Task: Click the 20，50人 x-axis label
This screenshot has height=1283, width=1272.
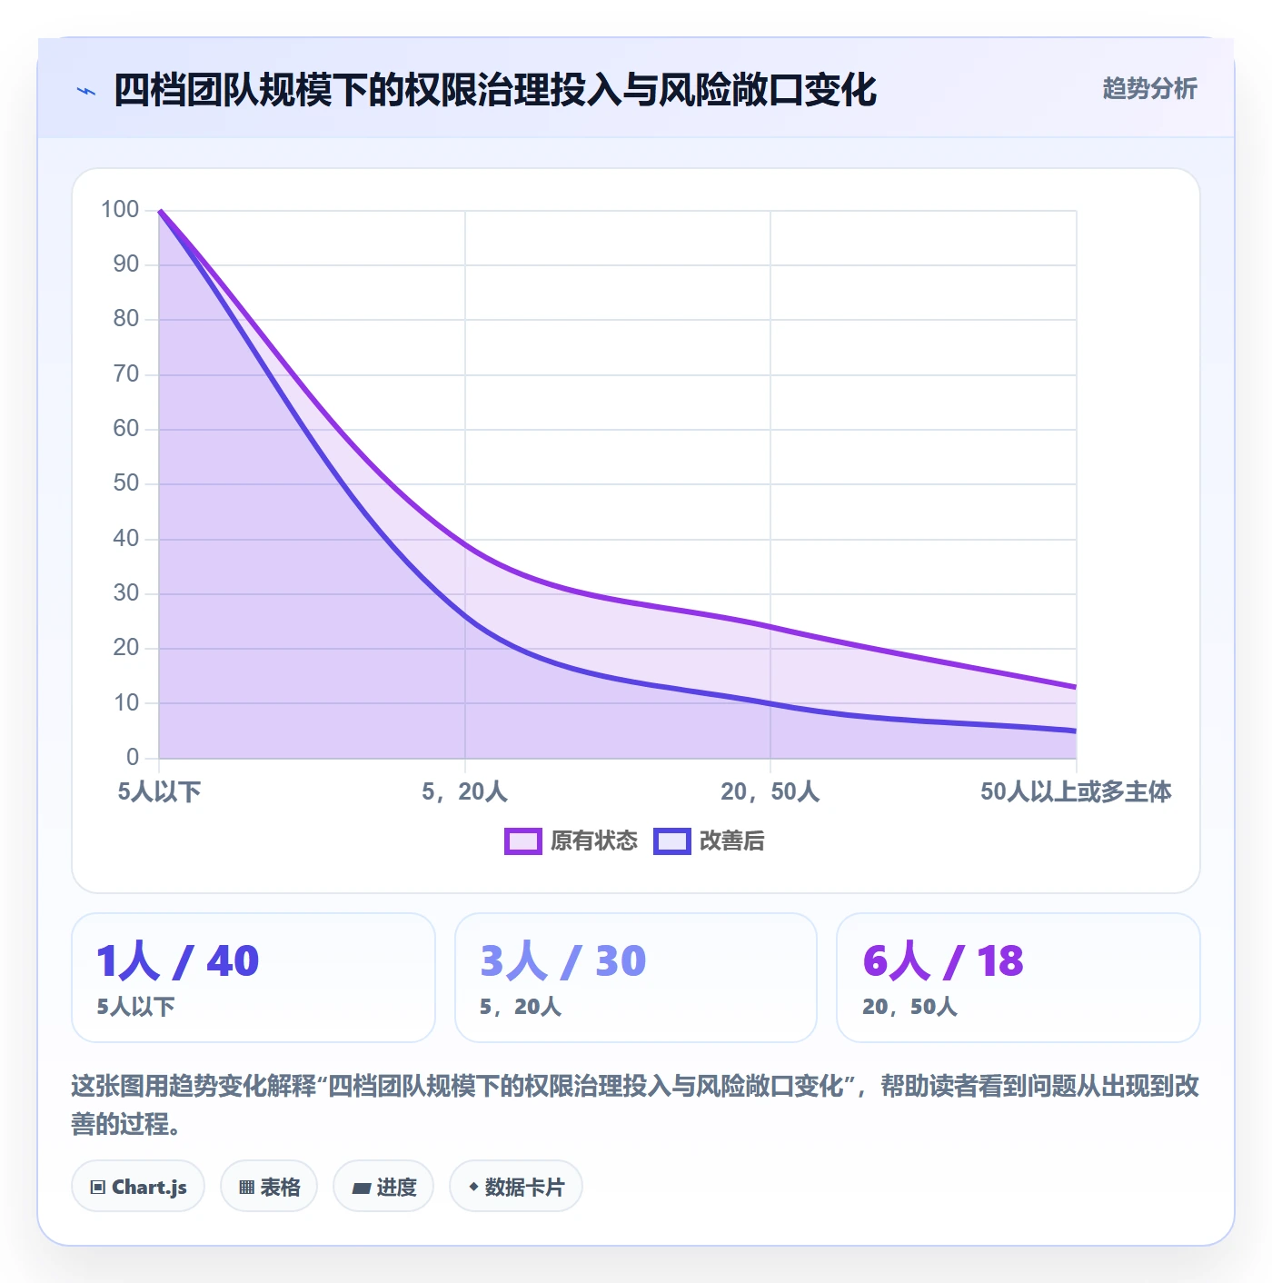Action: [770, 791]
